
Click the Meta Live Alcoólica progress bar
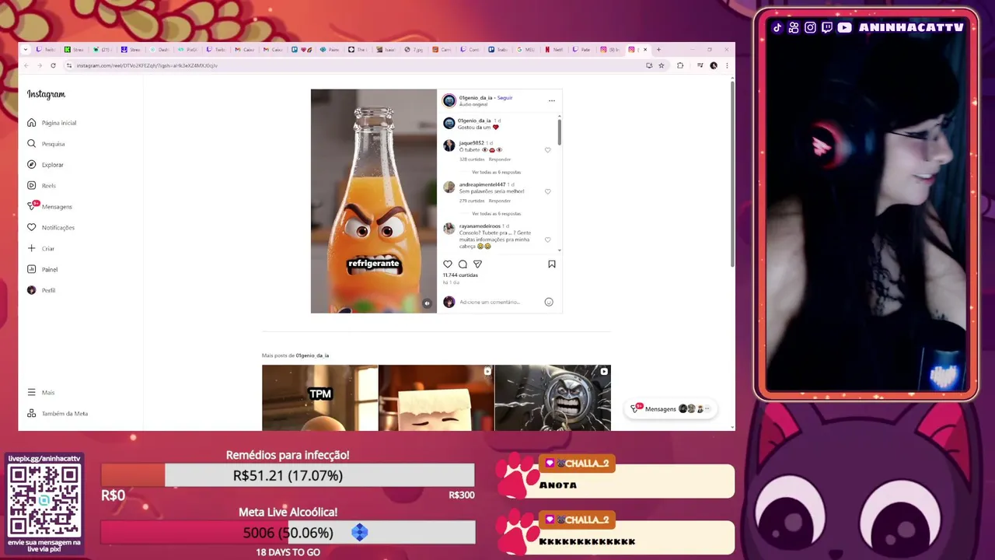288,533
